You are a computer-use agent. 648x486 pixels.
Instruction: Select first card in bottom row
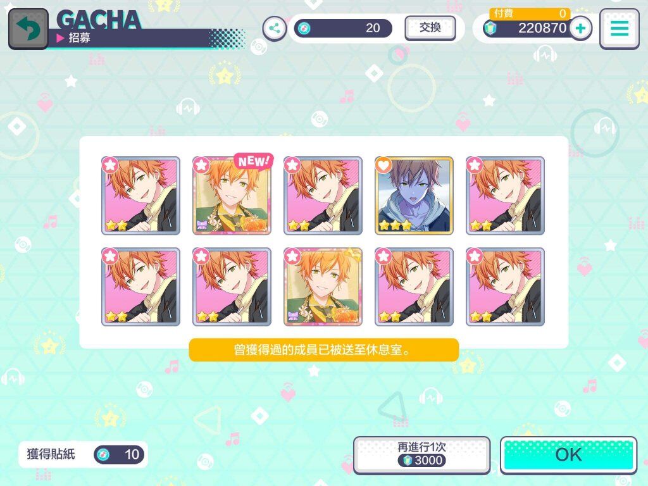click(140, 287)
